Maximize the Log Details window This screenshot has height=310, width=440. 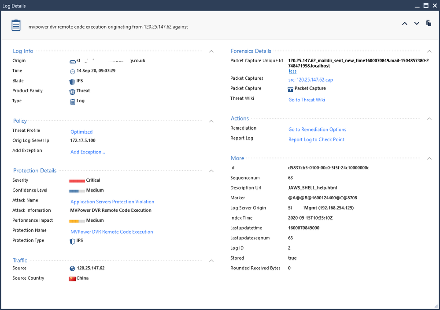coord(426,6)
